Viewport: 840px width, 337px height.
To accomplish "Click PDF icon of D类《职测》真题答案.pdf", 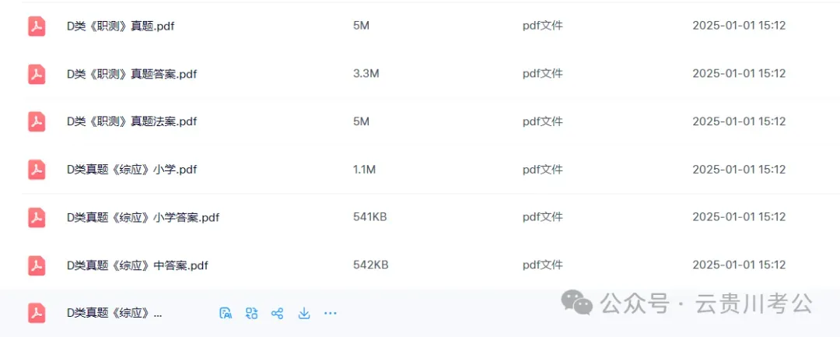I will pos(37,74).
